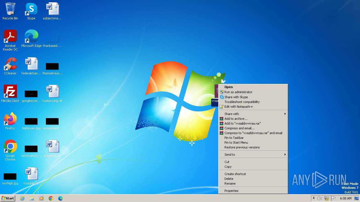Expand the Share with submenu
The image size is (360, 202).
pos(253,114)
